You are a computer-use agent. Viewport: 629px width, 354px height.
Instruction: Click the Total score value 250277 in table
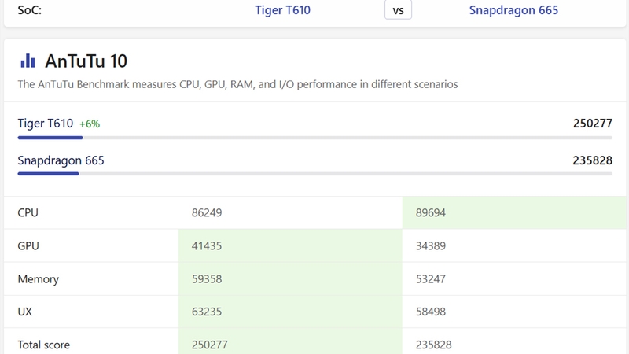(x=209, y=345)
